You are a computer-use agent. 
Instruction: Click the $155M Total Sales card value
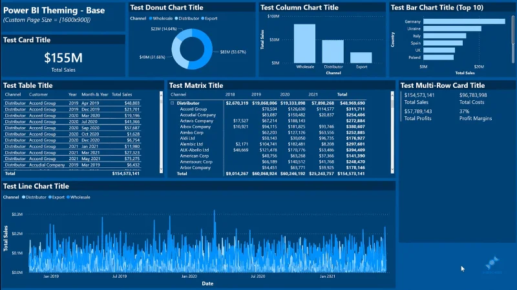tap(63, 58)
